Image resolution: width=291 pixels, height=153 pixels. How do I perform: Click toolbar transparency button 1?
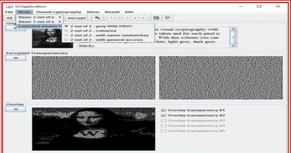(x=111, y=18)
